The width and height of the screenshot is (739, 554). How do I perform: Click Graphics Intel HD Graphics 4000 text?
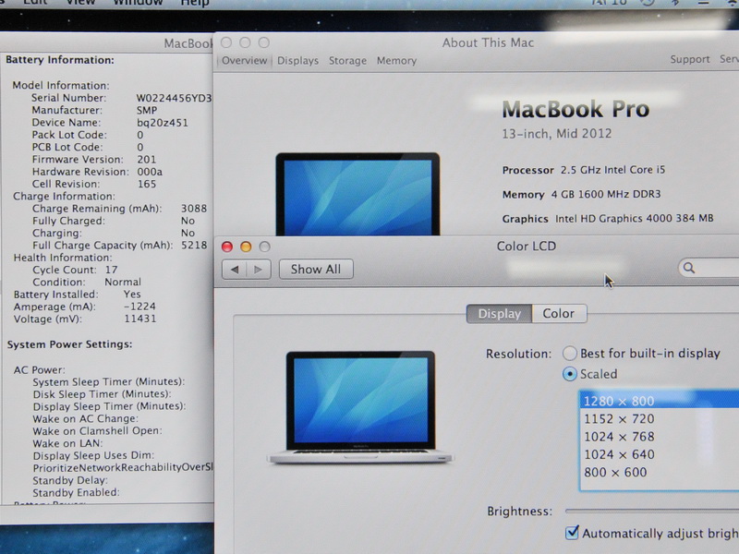[608, 219]
